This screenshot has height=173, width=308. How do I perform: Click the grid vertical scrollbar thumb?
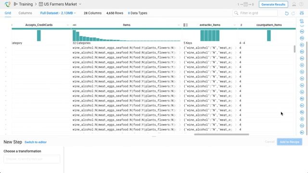[x=295, y=49]
